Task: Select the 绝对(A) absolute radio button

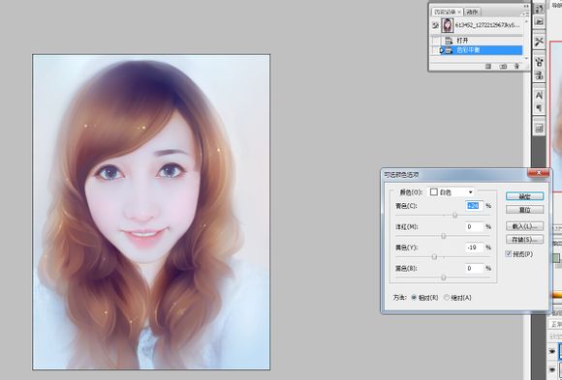Action: 447,298
